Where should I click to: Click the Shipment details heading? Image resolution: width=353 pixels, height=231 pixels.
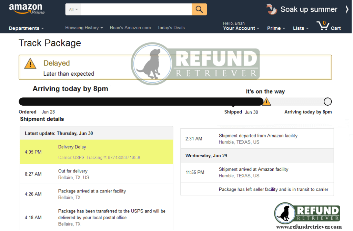point(42,119)
